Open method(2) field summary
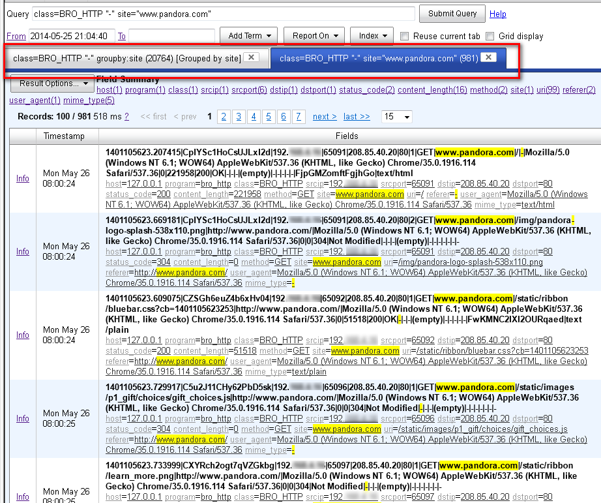This screenshot has width=601, height=503. point(489,90)
